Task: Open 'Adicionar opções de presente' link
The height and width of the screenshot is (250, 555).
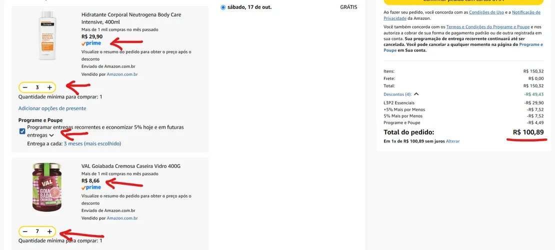Action: pyautogui.click(x=52, y=108)
